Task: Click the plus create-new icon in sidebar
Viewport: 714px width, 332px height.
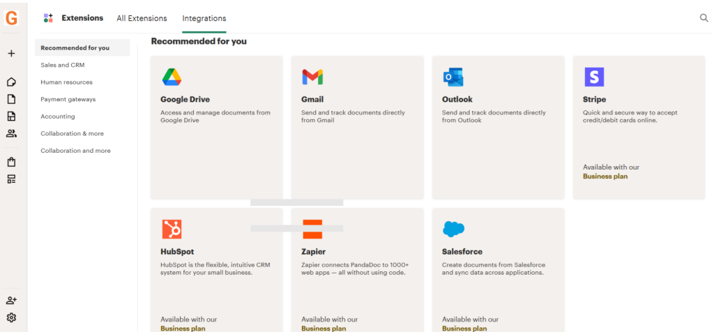Action: tap(11, 53)
